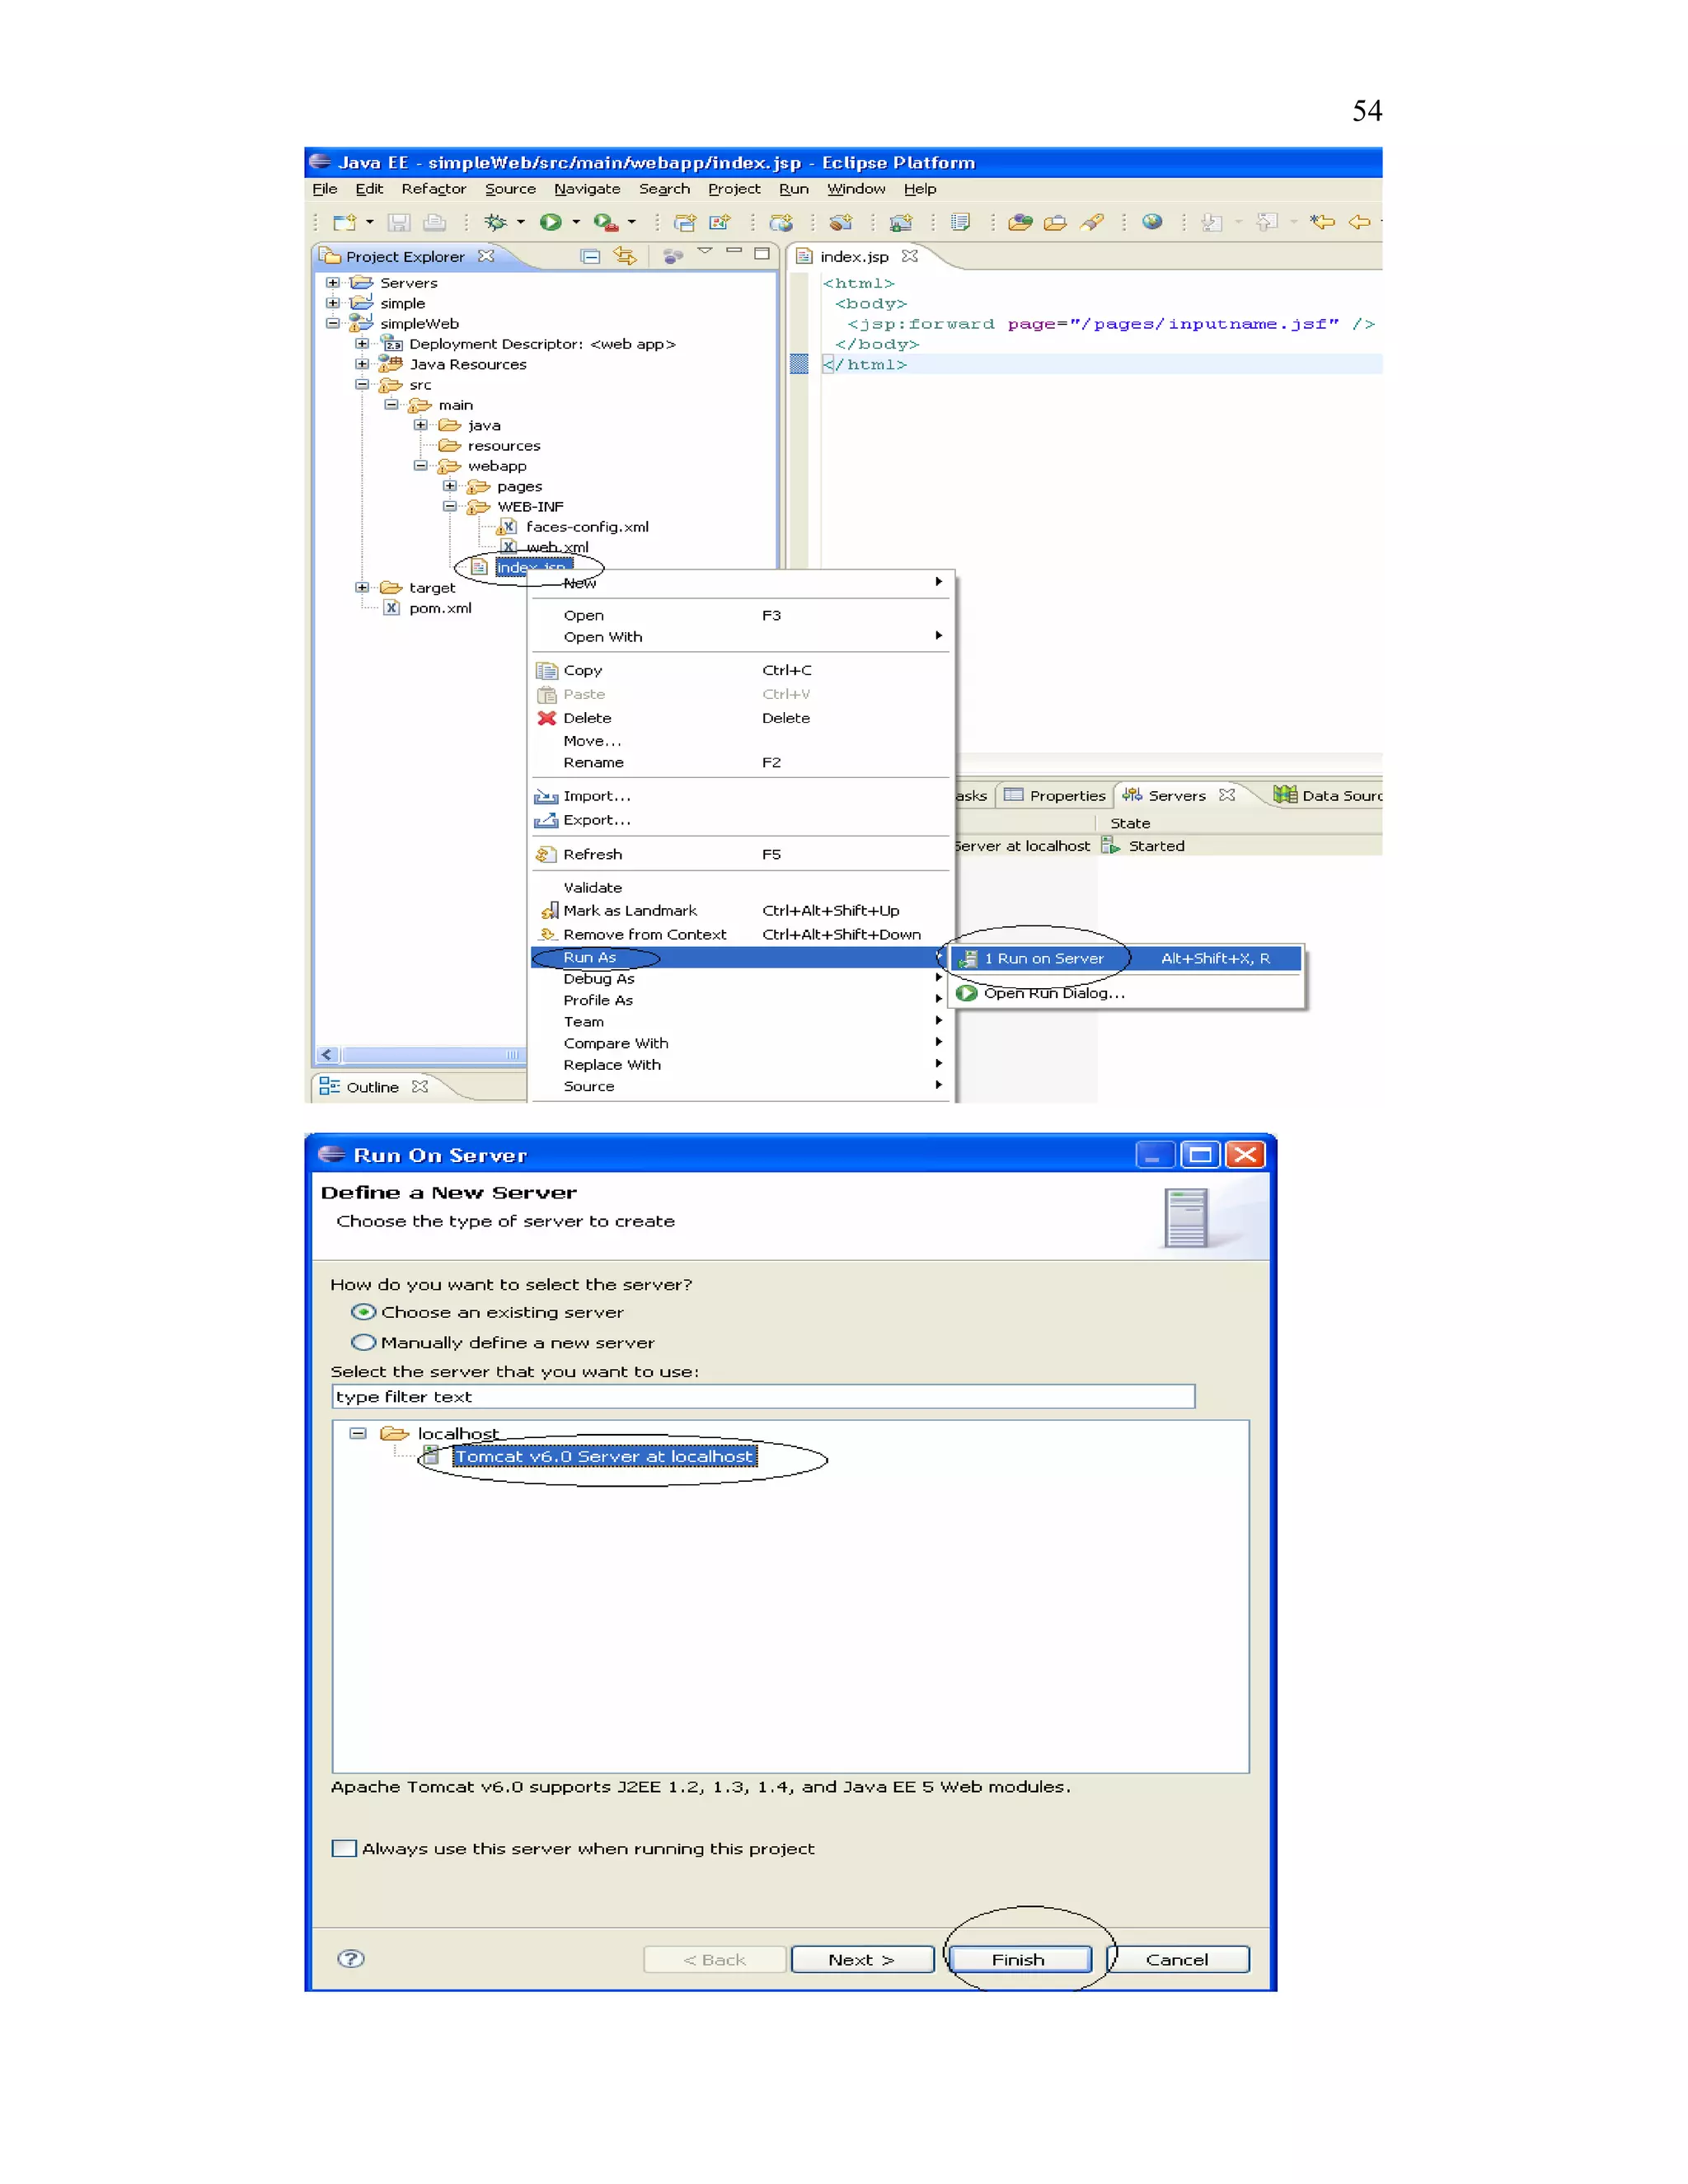
Task: Select Mark as Landmark menu entry
Action: (741, 910)
